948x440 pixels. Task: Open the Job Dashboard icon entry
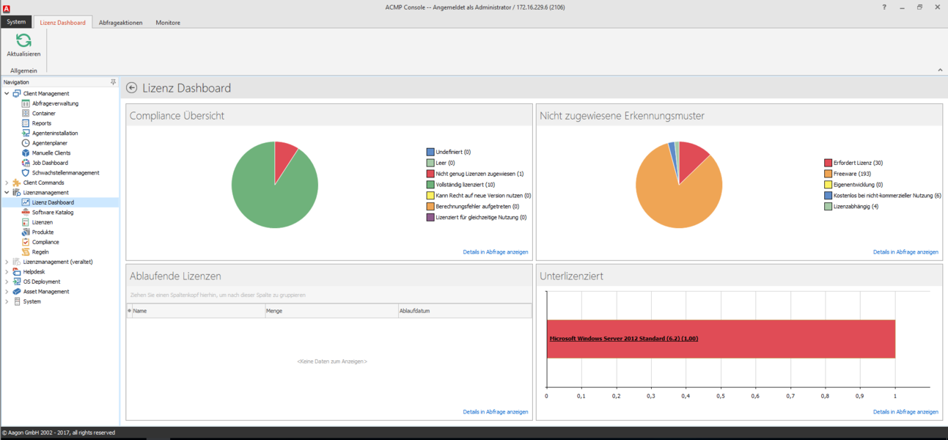coord(26,163)
